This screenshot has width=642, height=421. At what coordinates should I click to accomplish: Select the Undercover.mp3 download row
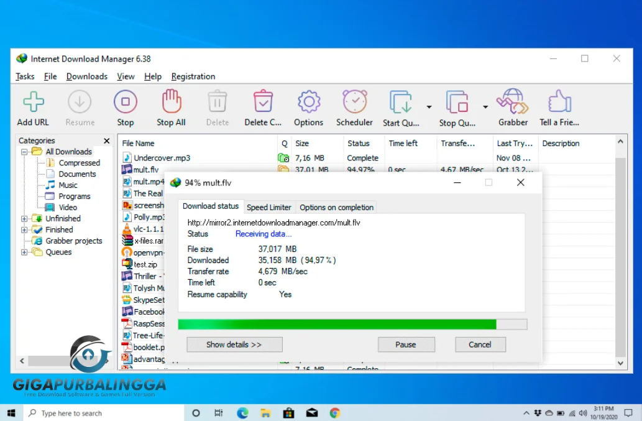click(x=367, y=158)
